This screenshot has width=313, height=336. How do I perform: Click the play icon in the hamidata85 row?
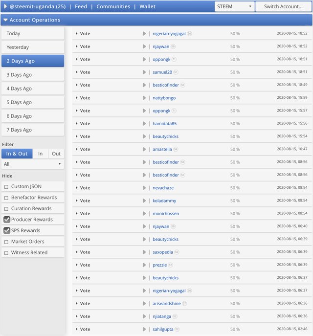(x=144, y=124)
